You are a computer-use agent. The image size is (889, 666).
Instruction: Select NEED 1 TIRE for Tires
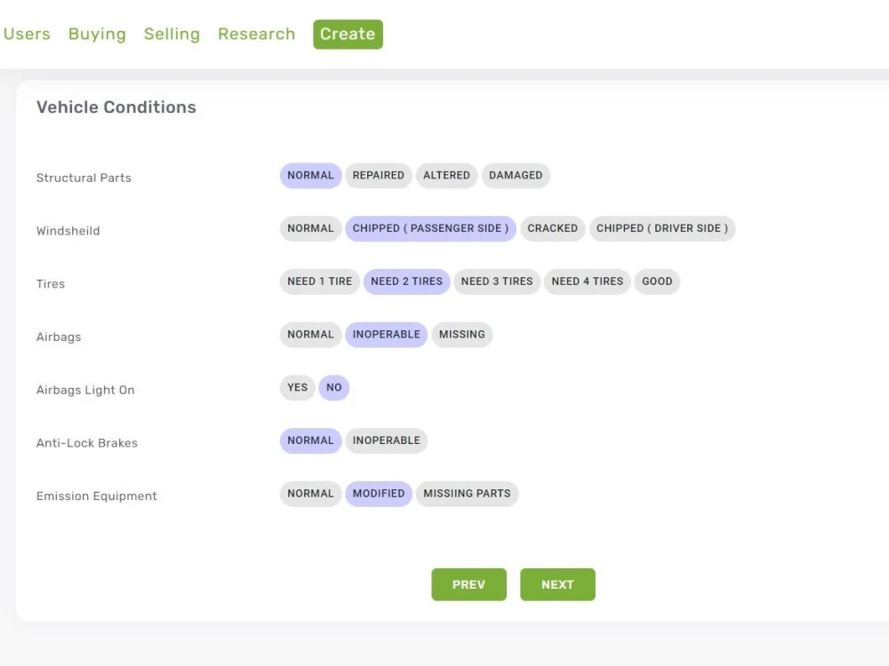319,281
